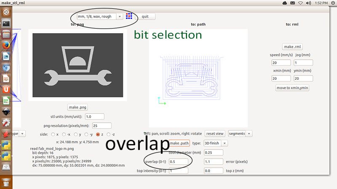Click the quit button
This screenshot has height=189, width=337.
click(x=145, y=16)
